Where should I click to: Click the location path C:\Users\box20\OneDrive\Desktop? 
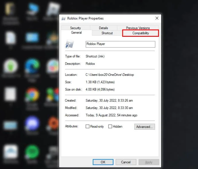pos(110,75)
